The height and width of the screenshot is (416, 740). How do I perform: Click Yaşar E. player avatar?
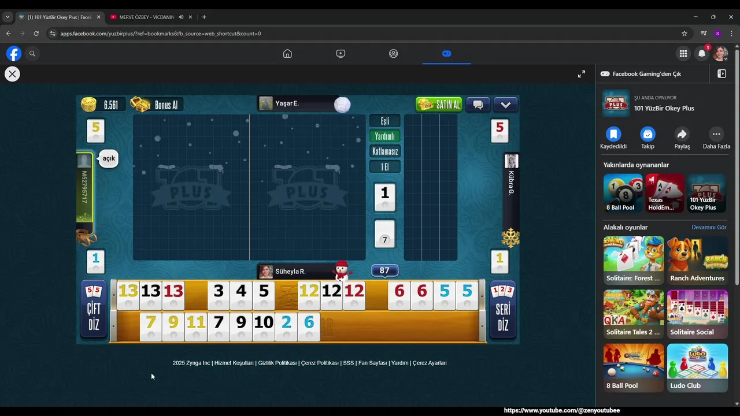(266, 103)
